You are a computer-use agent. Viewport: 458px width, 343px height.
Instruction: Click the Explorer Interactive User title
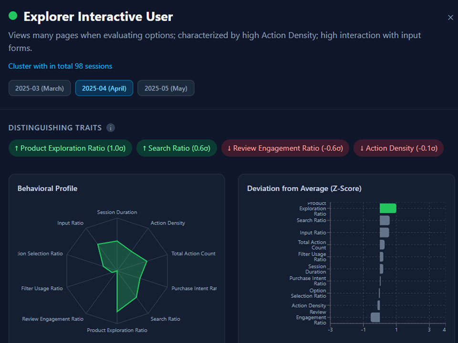[x=98, y=17]
